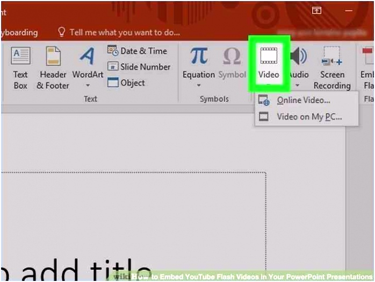Open Ribbon Display Options in title bar

tap(317, 10)
